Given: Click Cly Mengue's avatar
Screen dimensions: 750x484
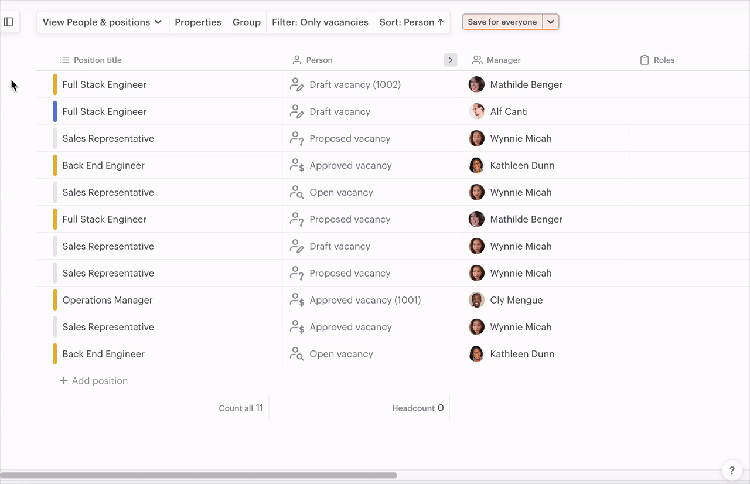Looking at the screenshot, I should tap(476, 301).
